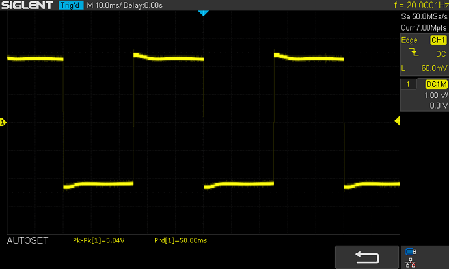Click the f = 20.0001Hz frequency counter
This screenshot has height=269, width=449.
coord(420,6)
